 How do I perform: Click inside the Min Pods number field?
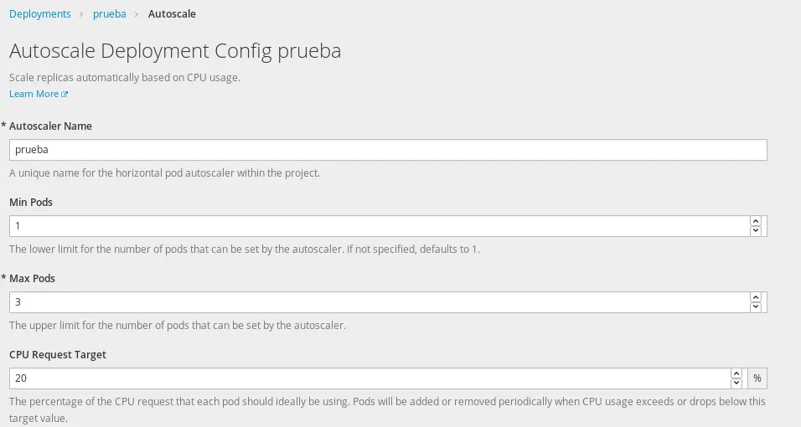377,226
